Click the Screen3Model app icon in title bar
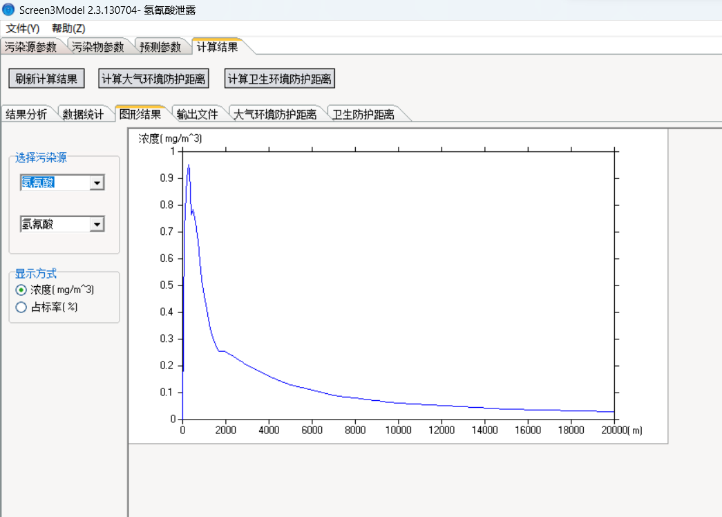The image size is (722, 517). (8, 9)
